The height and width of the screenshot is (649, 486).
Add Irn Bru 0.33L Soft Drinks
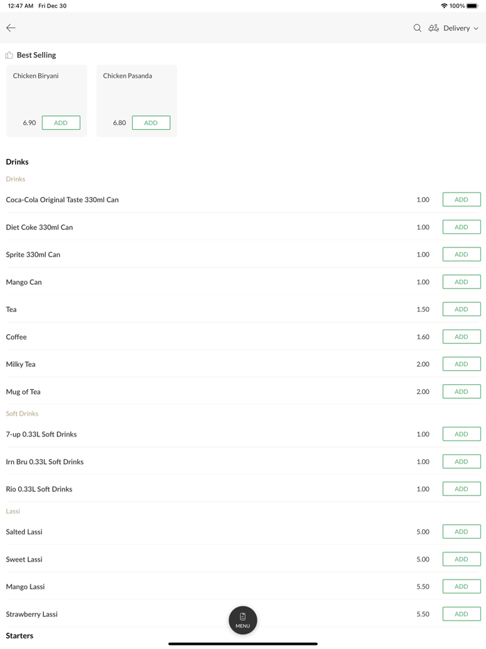click(x=461, y=461)
